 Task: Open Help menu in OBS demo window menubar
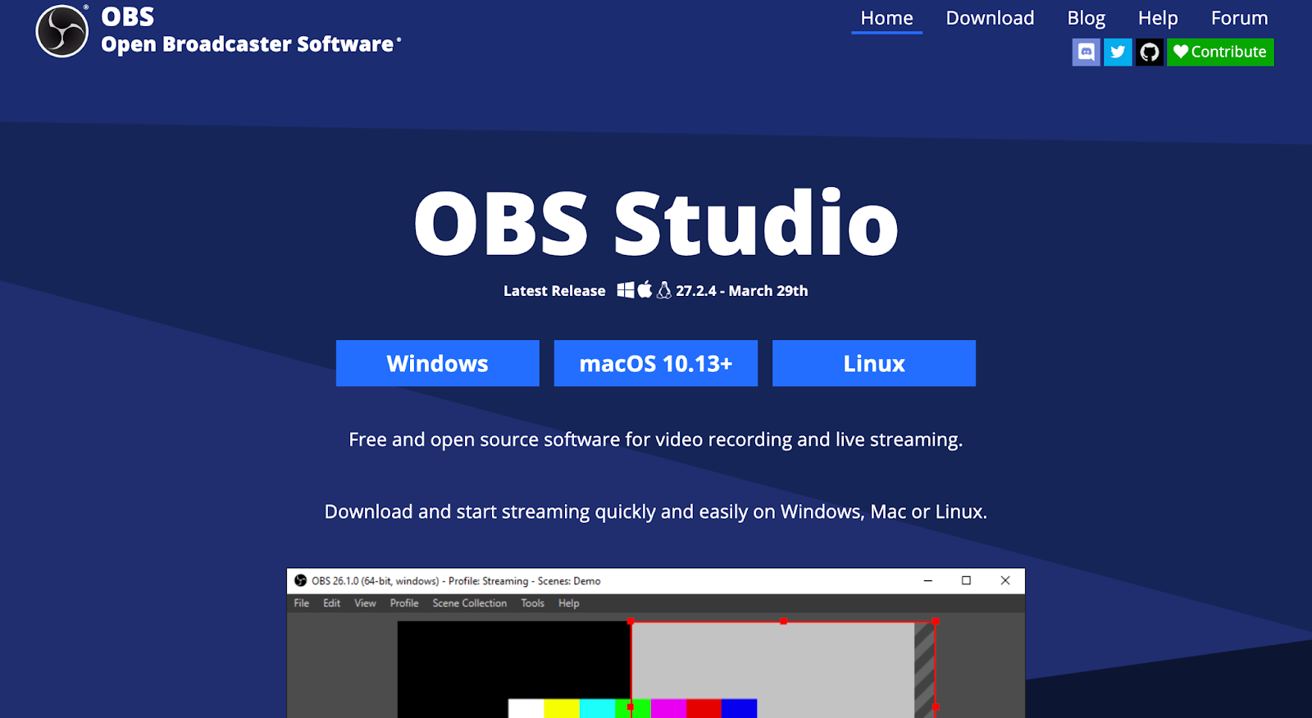click(x=569, y=603)
